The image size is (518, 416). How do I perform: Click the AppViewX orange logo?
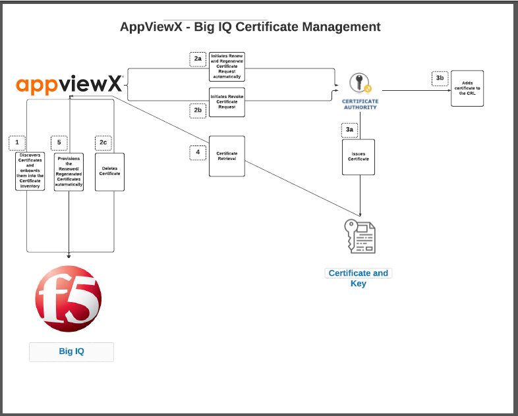tap(70, 84)
